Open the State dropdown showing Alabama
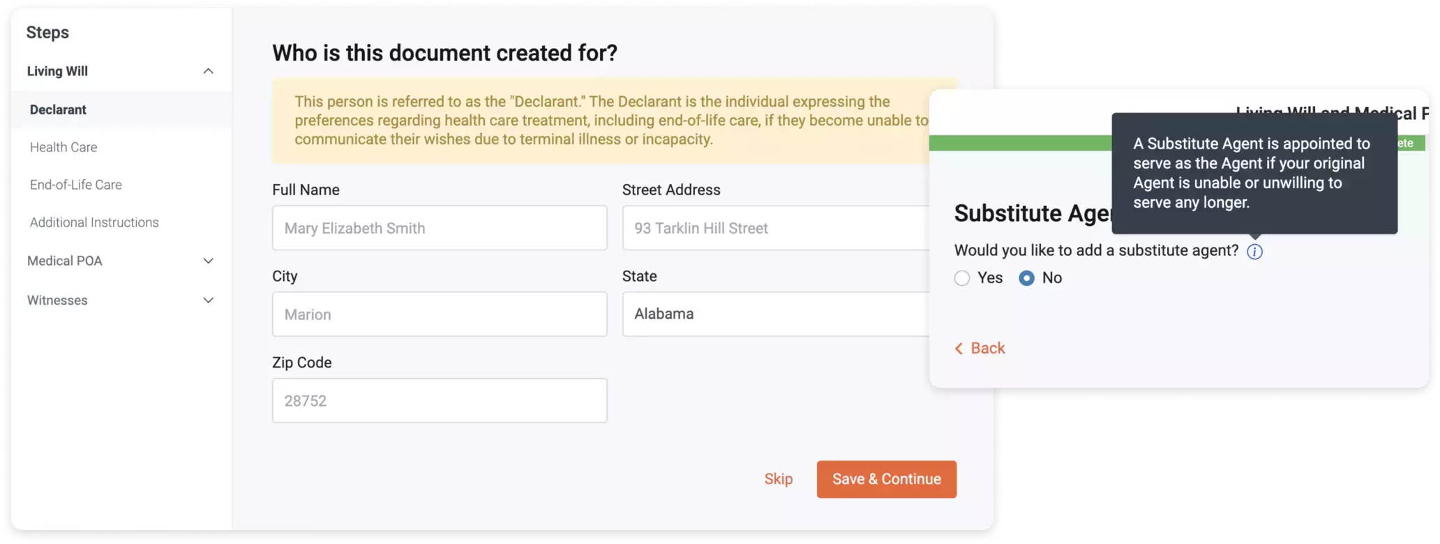Image resolution: width=1440 pixels, height=544 pixels. pos(774,314)
